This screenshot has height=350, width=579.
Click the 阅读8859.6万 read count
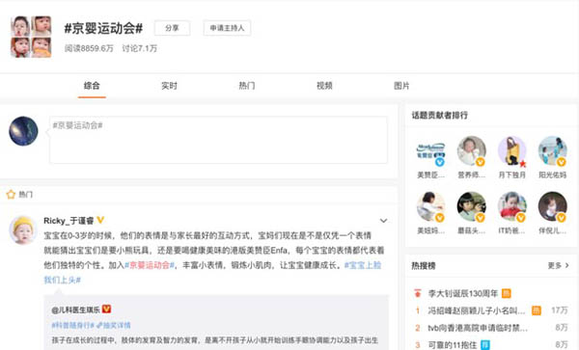coord(89,48)
